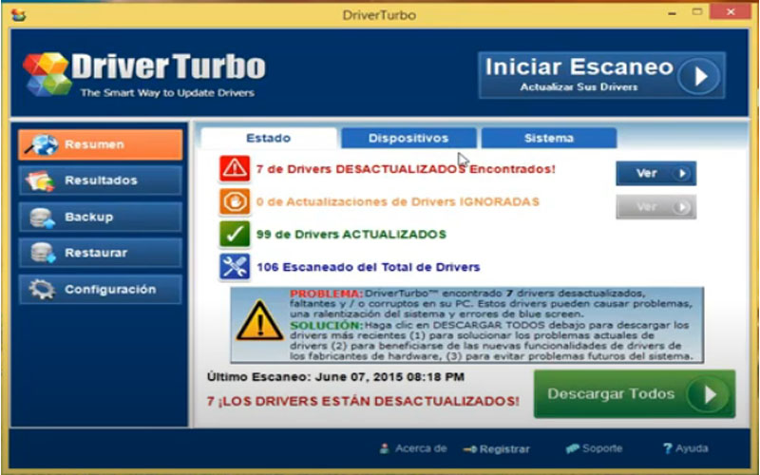Open the Ayuda help link

click(x=685, y=448)
